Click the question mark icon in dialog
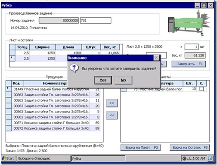The height and width of the screenshot is (165, 217). click(74, 68)
